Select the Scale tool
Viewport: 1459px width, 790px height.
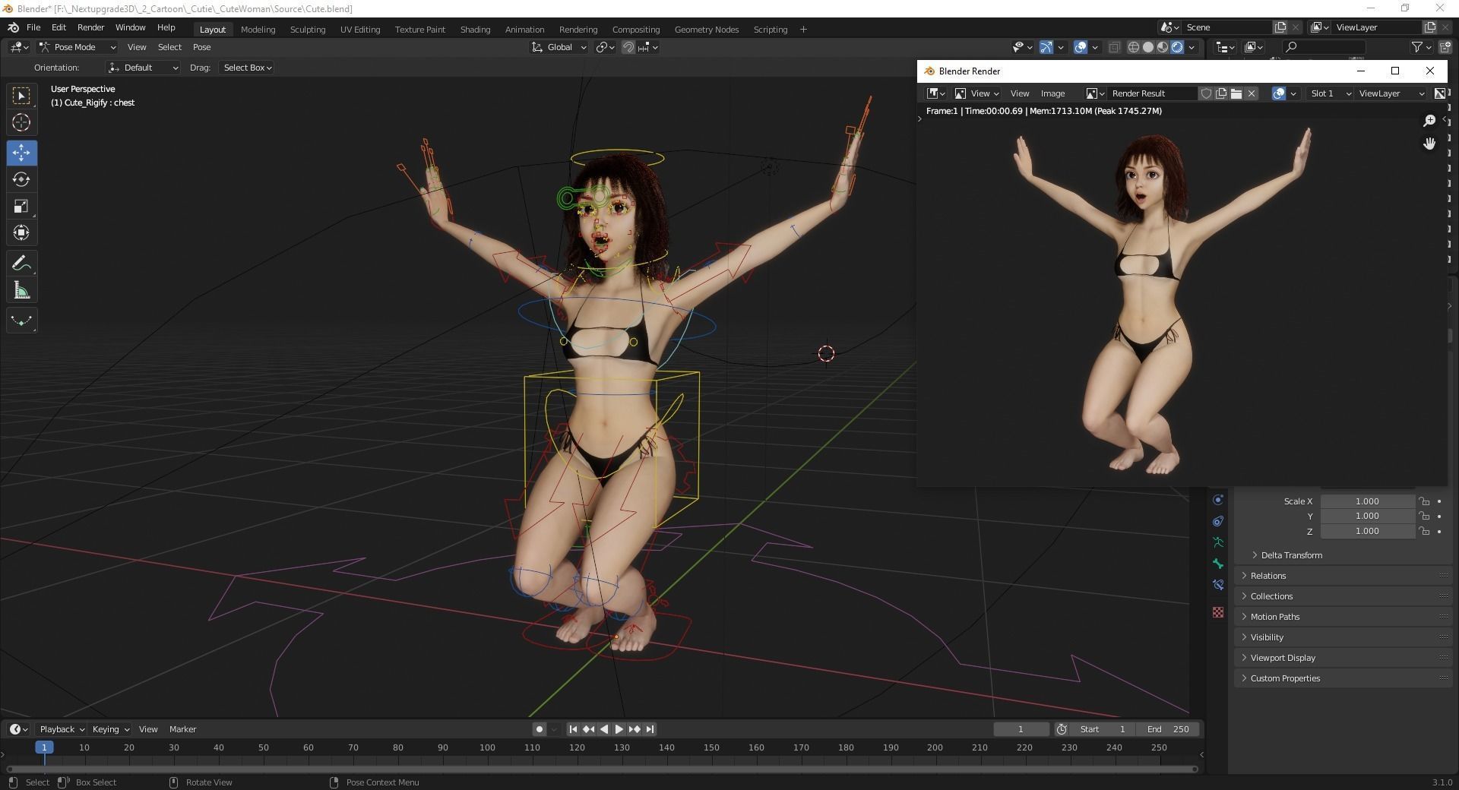point(21,207)
